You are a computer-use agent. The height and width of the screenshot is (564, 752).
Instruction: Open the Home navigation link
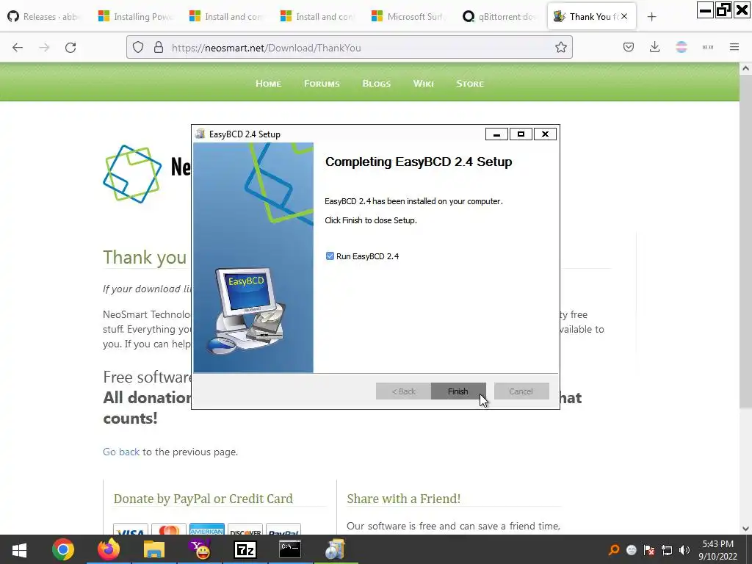tap(269, 84)
